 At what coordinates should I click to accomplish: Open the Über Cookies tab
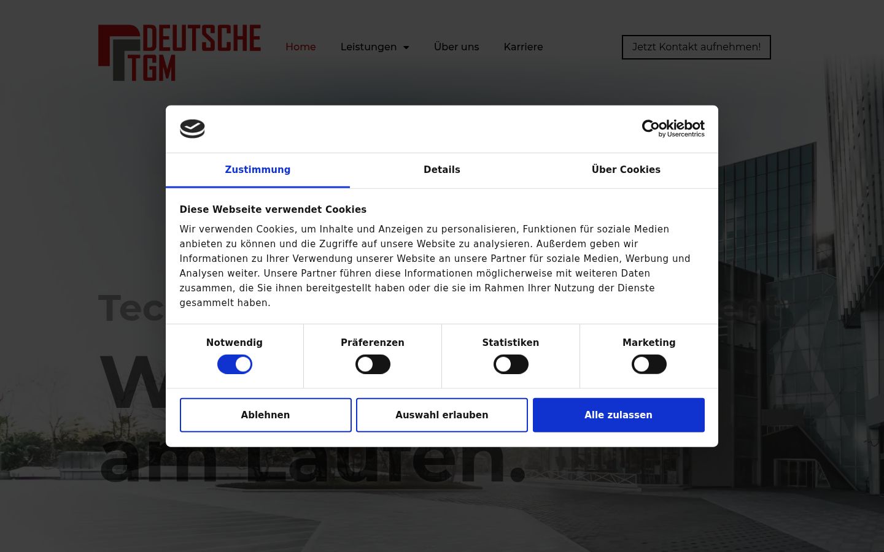(x=626, y=170)
